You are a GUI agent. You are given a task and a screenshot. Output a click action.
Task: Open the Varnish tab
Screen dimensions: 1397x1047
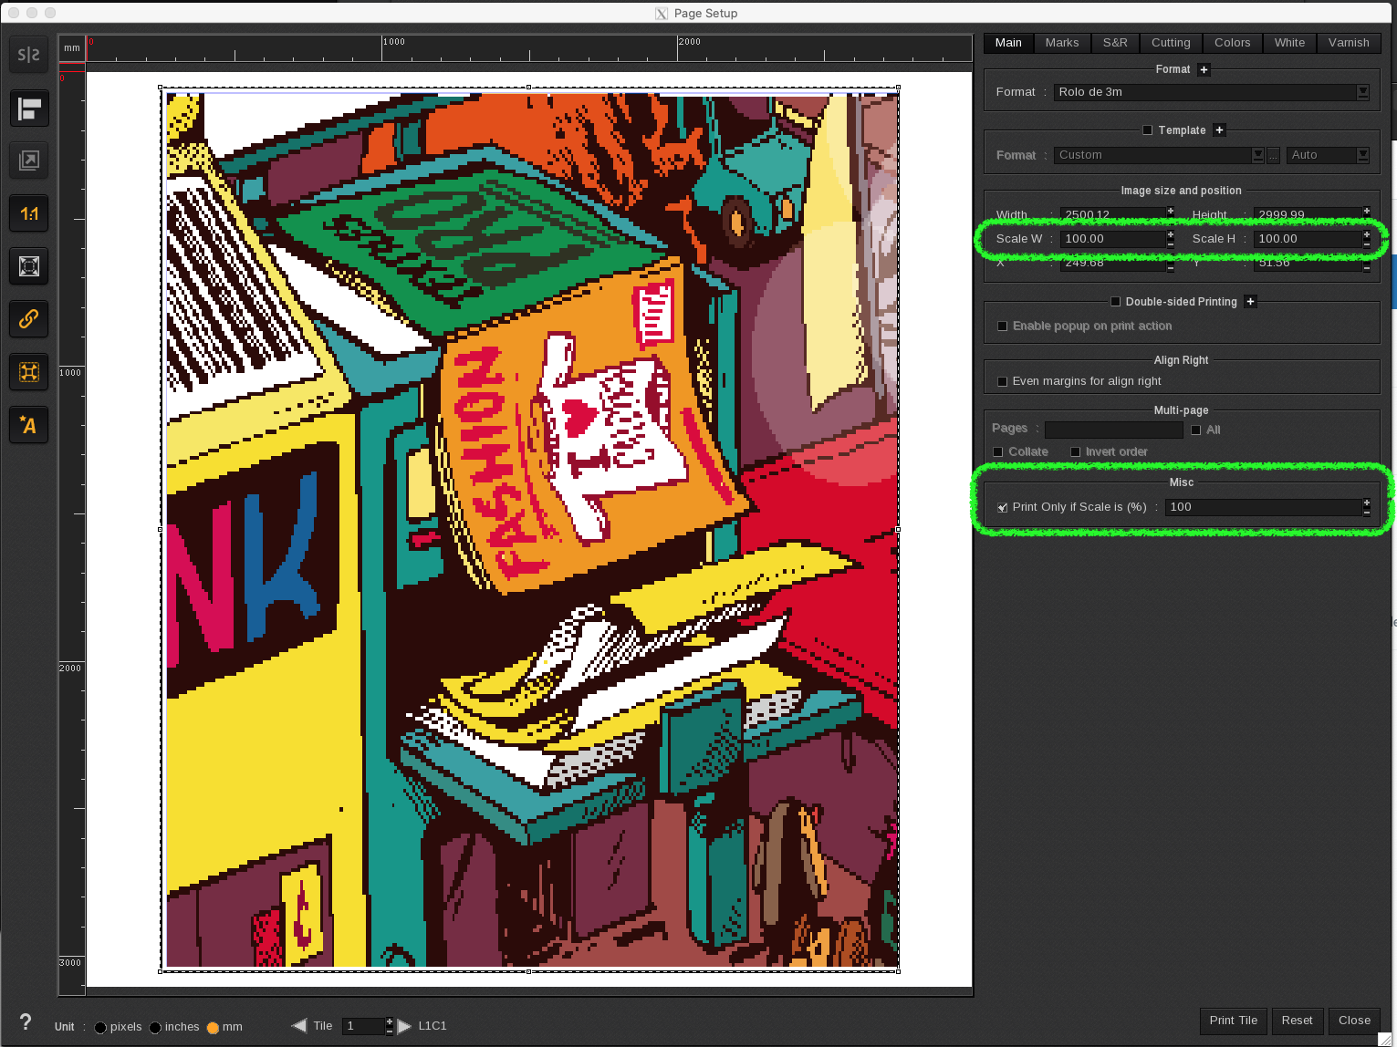pos(1349,42)
